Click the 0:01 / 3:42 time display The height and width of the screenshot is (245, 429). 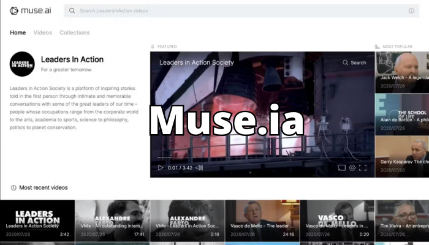coord(180,168)
